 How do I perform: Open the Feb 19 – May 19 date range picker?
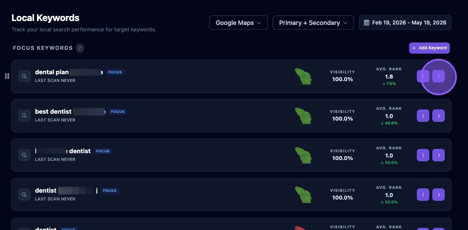[405, 23]
